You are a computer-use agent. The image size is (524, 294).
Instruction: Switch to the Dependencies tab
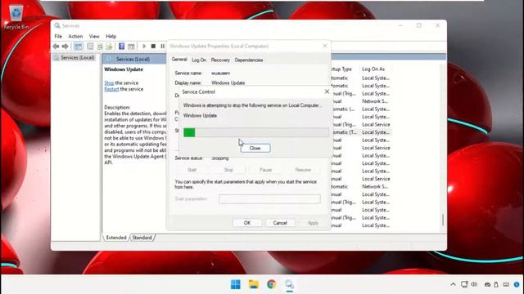coord(249,60)
